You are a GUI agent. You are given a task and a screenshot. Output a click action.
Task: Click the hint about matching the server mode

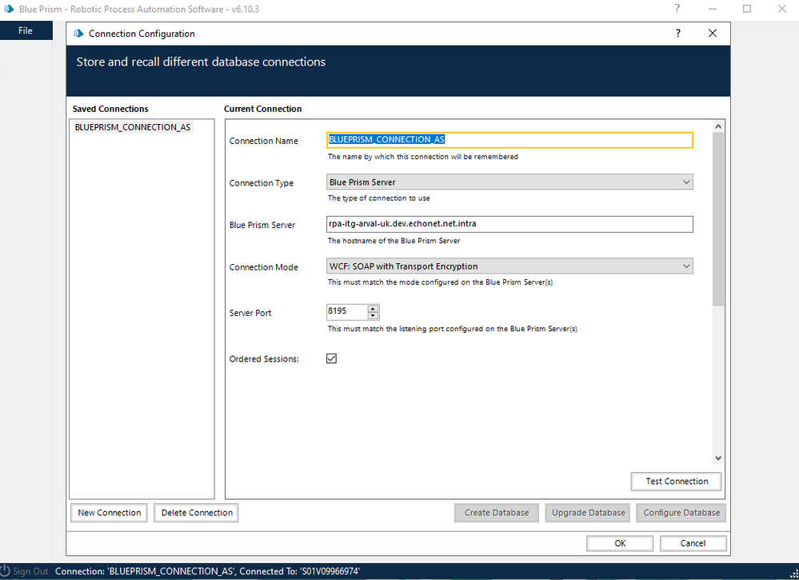440,282
